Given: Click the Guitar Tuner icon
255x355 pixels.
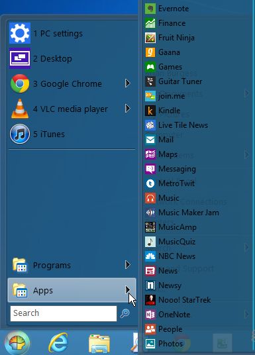Looking at the screenshot, I should pyautogui.click(x=150, y=81).
